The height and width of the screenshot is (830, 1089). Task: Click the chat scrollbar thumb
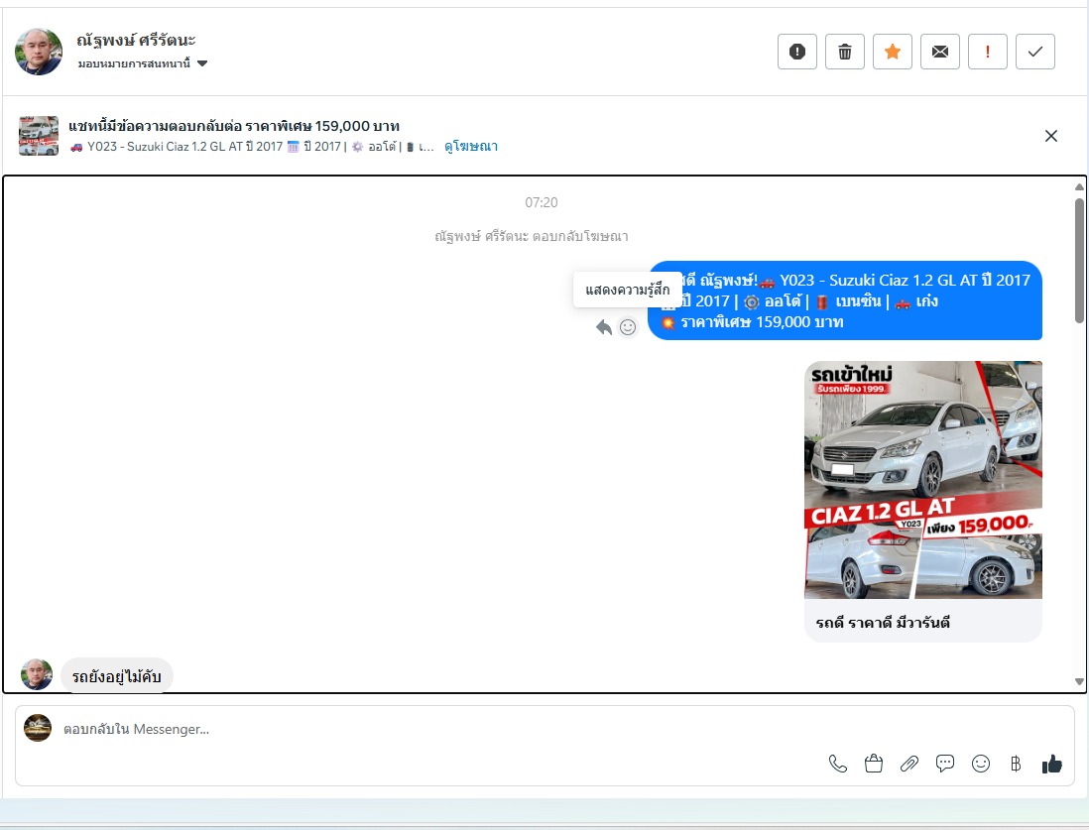(x=1079, y=261)
